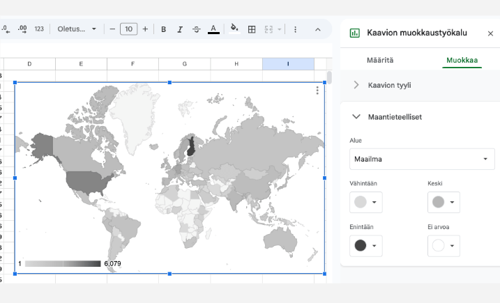Viewport: 500px width, 303px height.
Task: Collapse the toolbar with the up chevron
Action: click(318, 29)
